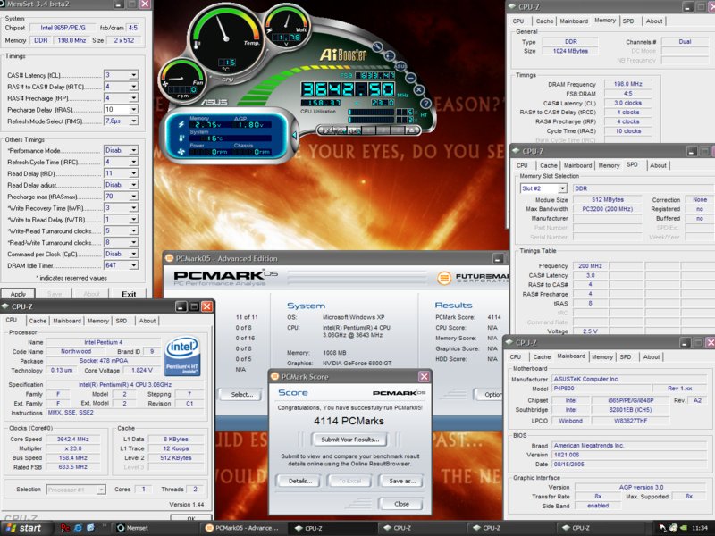
Task: Open Precharge max (tRASmax) dropdown
Action: (x=133, y=197)
